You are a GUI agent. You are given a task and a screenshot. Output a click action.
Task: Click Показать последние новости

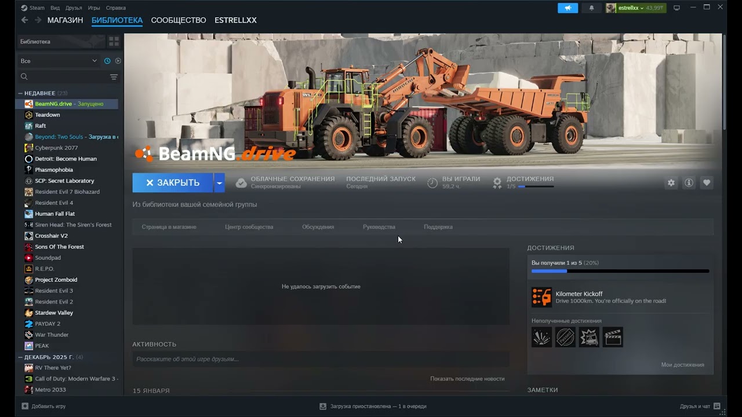coord(467,379)
